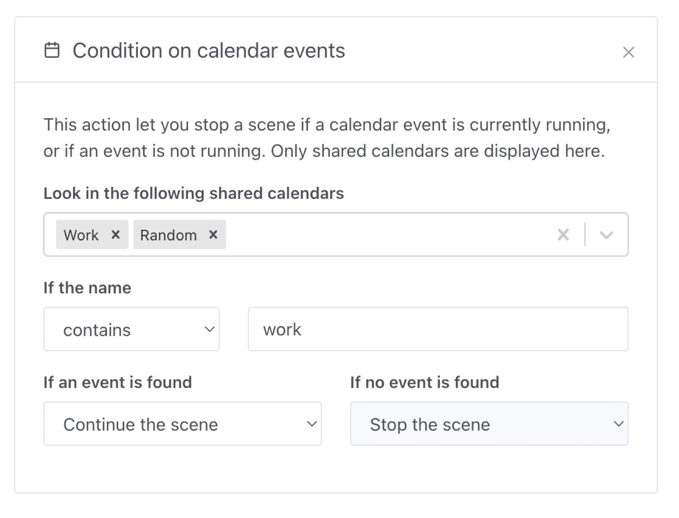
Task: Click the 'If an event is found' label
Action: point(118,382)
